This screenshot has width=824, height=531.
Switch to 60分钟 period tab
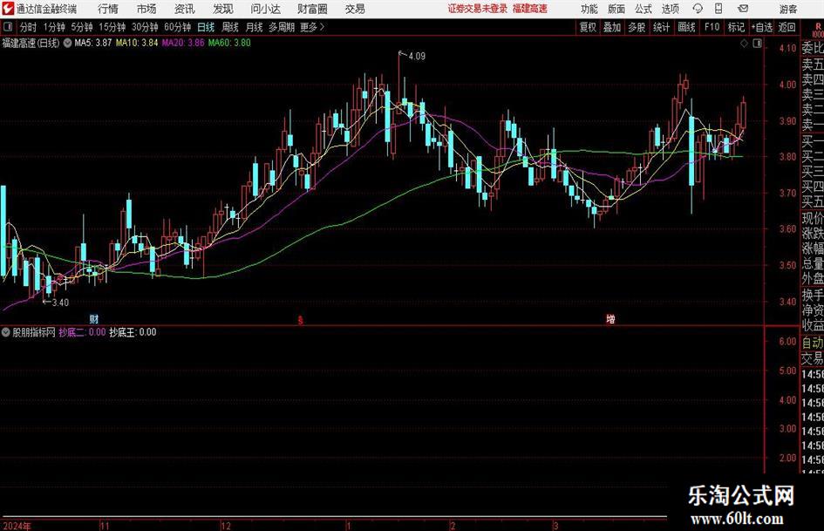[x=177, y=27]
